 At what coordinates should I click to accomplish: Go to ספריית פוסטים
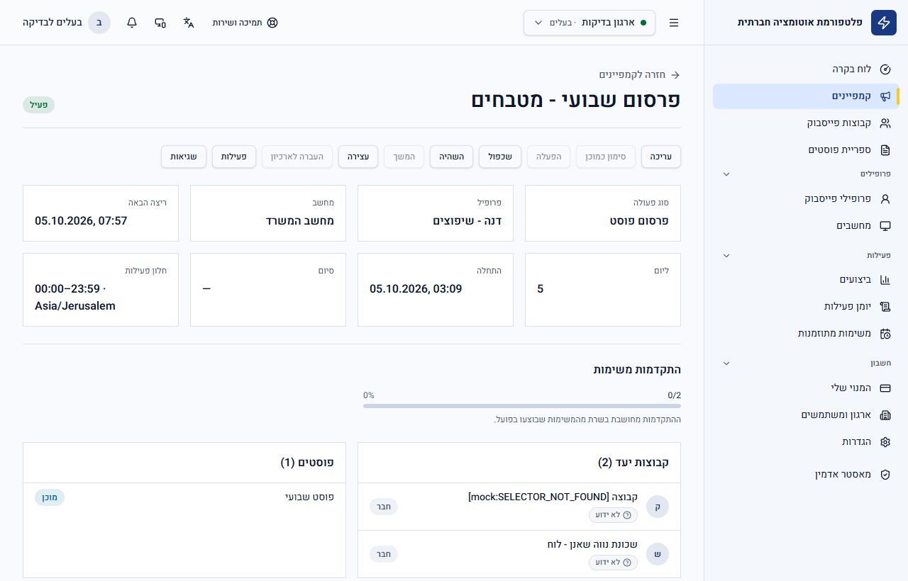click(x=806, y=150)
